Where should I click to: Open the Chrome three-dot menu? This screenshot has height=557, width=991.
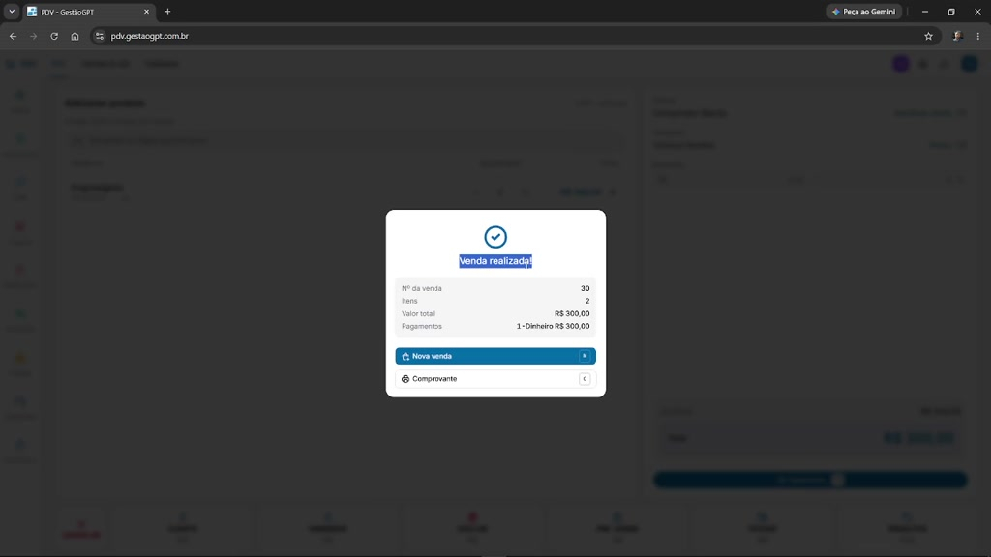point(977,36)
